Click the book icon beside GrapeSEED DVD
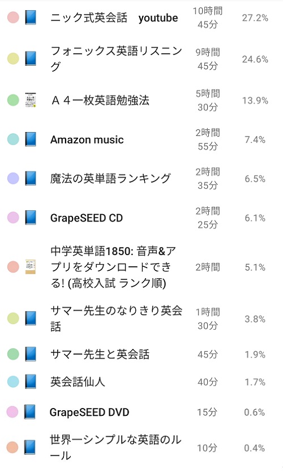This screenshot has width=283, height=472. (30, 412)
